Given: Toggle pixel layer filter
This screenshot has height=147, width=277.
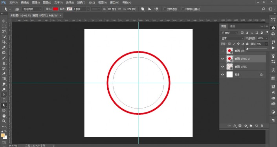Looking at the screenshot, I should pyautogui.click(x=242, y=33).
